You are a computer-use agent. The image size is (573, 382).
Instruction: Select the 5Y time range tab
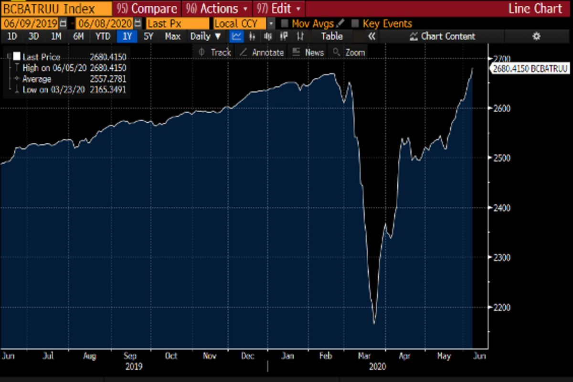[x=149, y=36]
